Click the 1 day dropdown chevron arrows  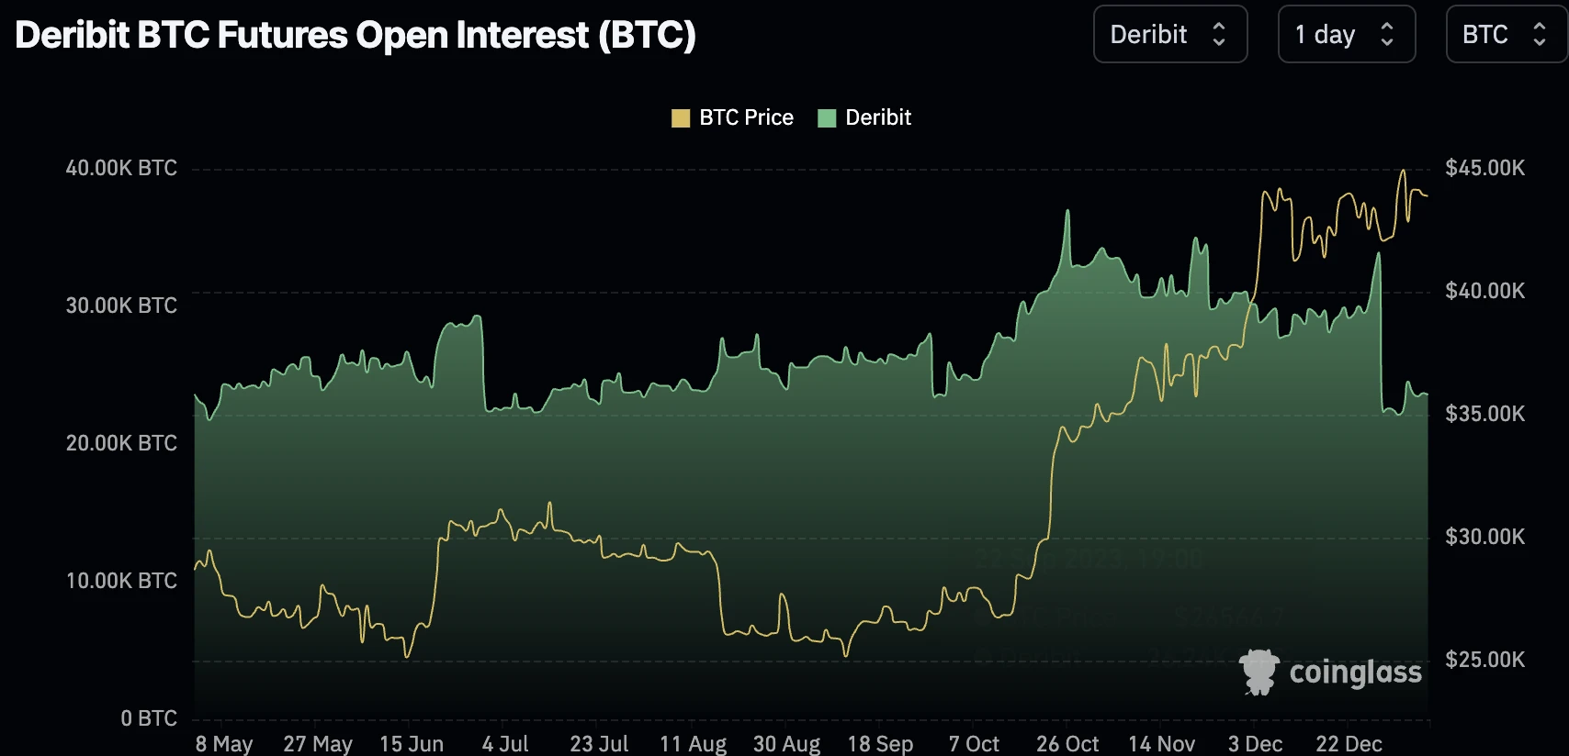click(x=1387, y=35)
